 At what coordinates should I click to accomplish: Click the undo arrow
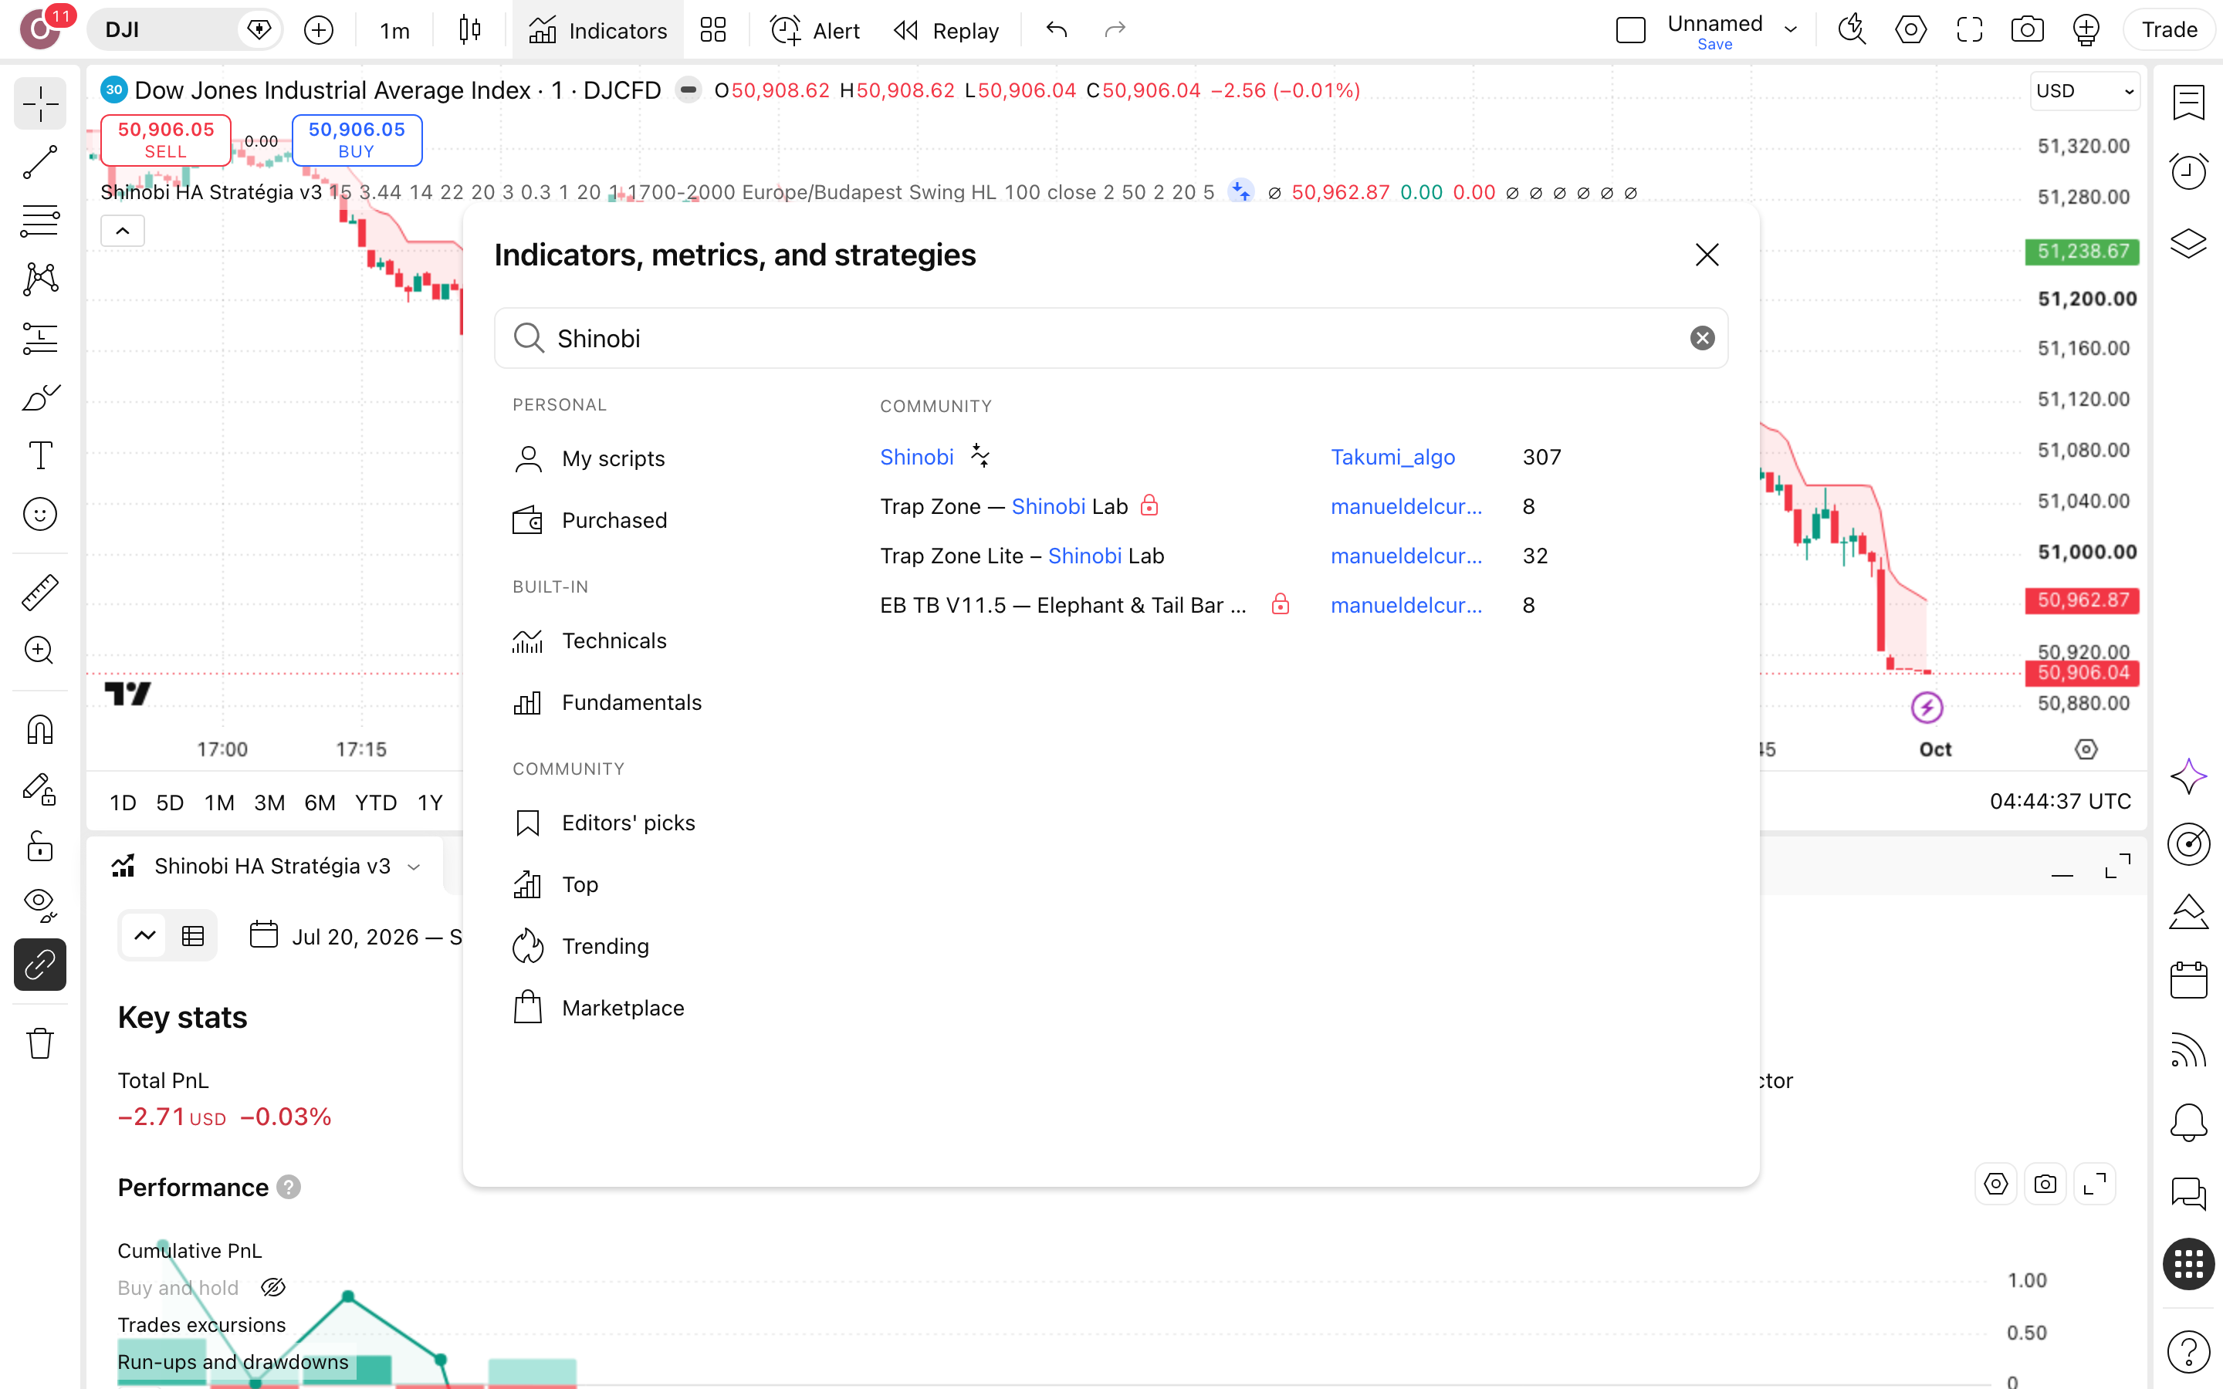(1057, 30)
